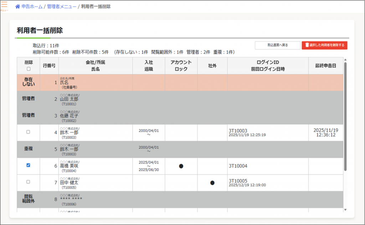The image size is (365, 225).
Task: Uncheck the delete checkbox for 高橋 美咲
Action: click(x=29, y=165)
